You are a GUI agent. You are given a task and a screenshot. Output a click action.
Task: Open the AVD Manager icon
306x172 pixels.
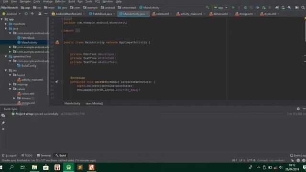pyautogui.click(x=283, y=8)
